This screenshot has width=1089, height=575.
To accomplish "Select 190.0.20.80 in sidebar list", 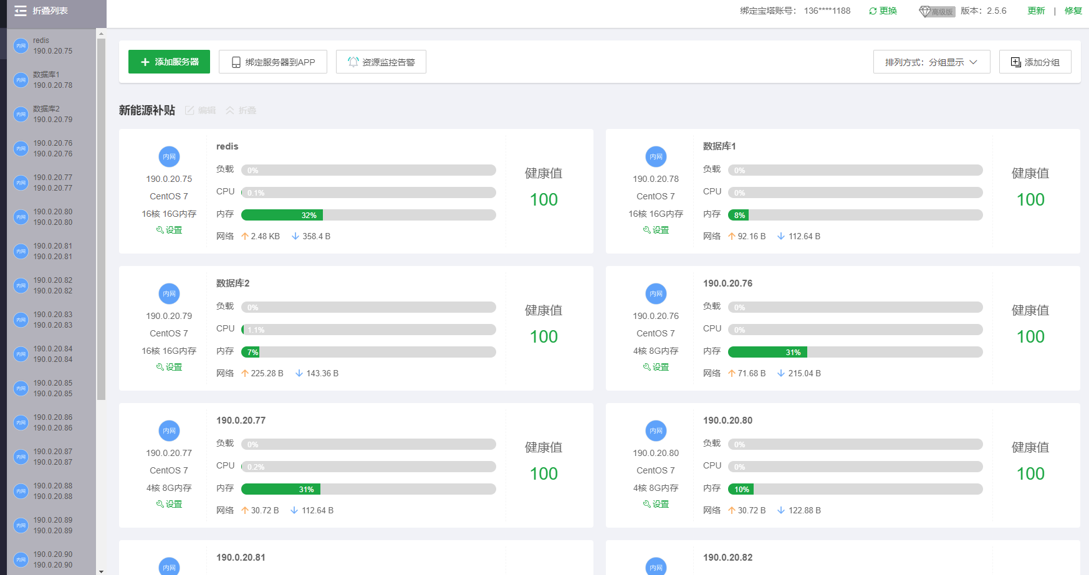I will (x=51, y=217).
